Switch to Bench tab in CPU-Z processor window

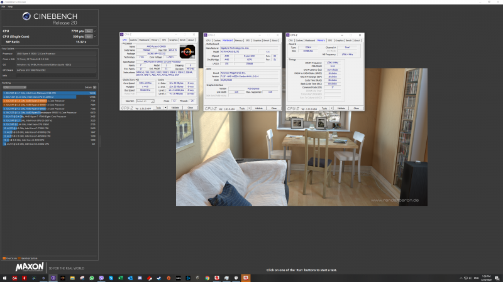point(182,39)
